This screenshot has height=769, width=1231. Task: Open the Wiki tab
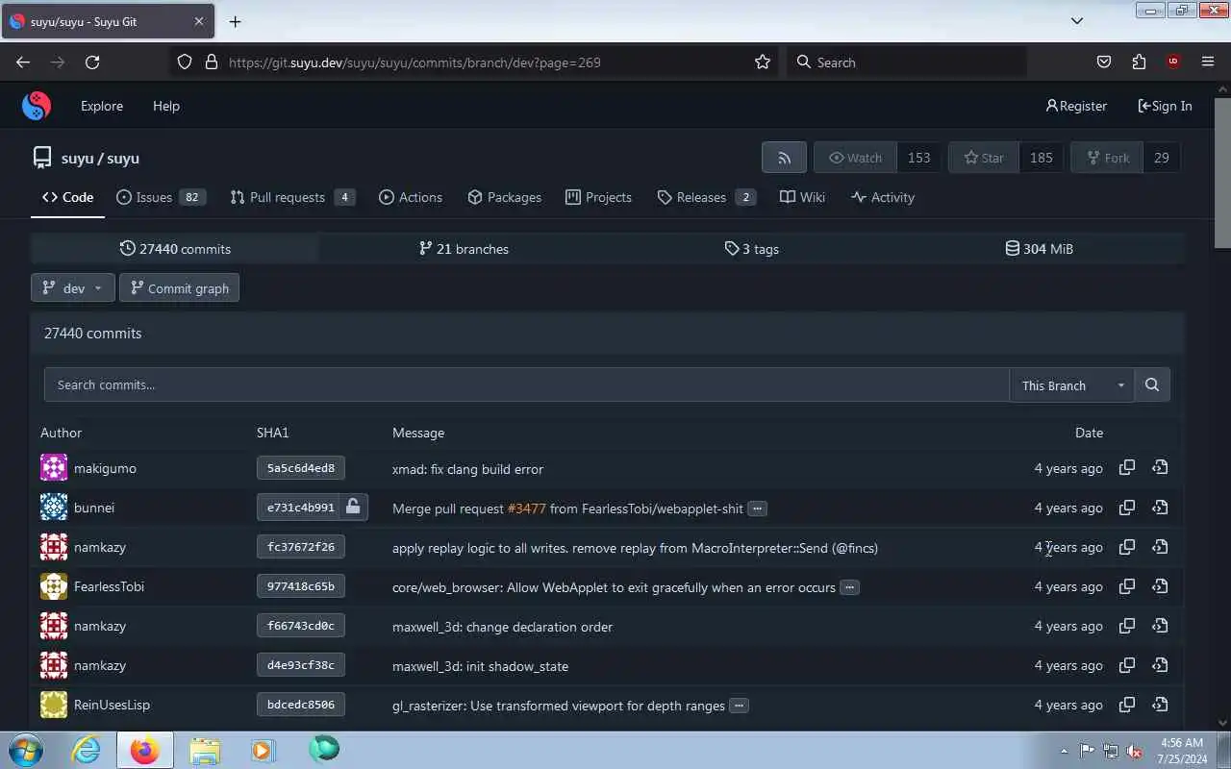click(x=802, y=197)
